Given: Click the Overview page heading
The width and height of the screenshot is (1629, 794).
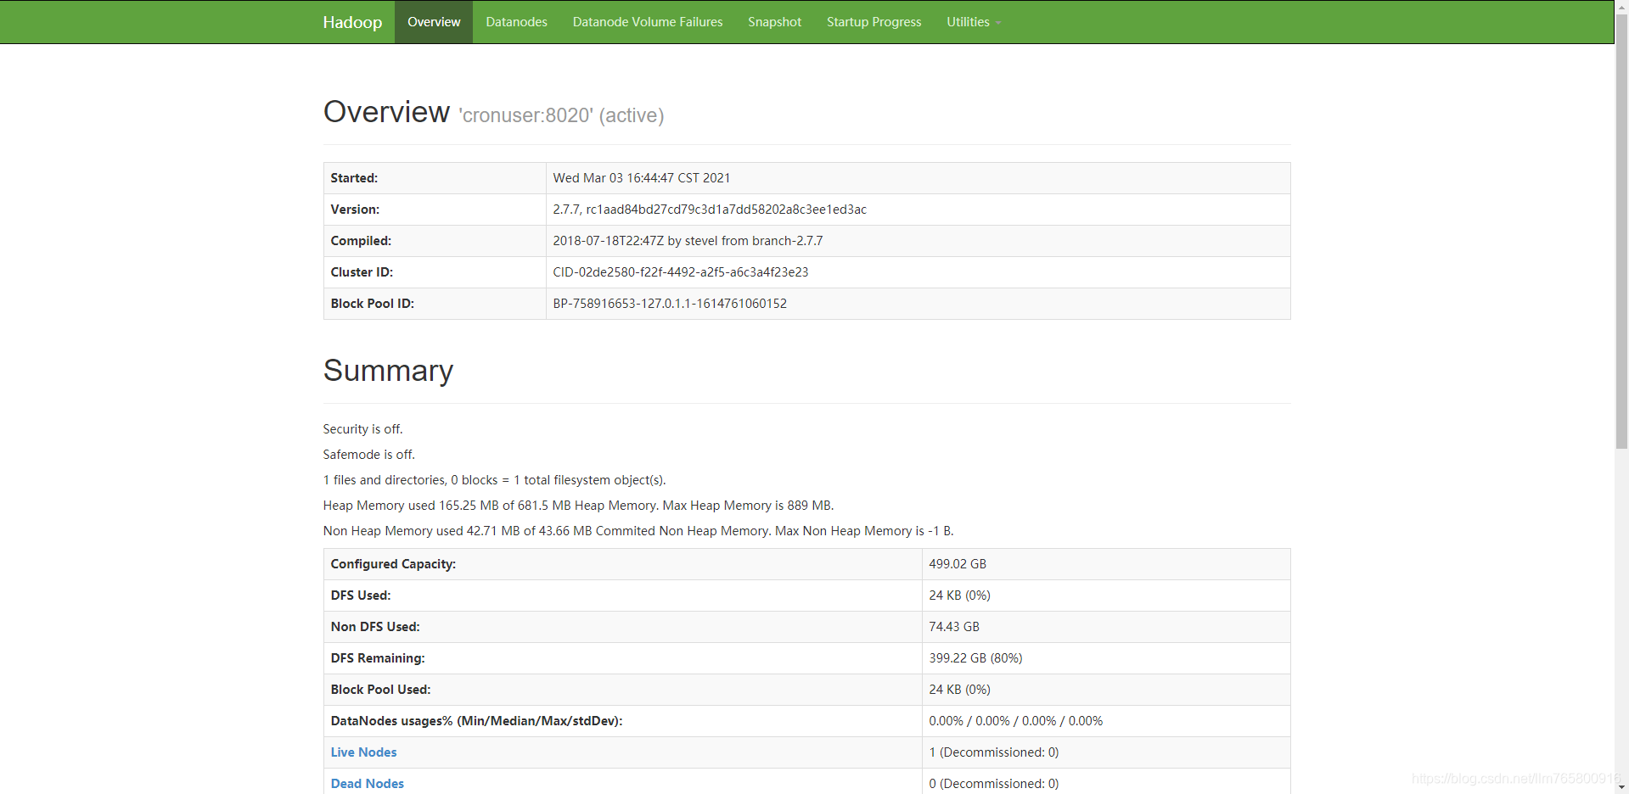Looking at the screenshot, I should (x=386, y=112).
